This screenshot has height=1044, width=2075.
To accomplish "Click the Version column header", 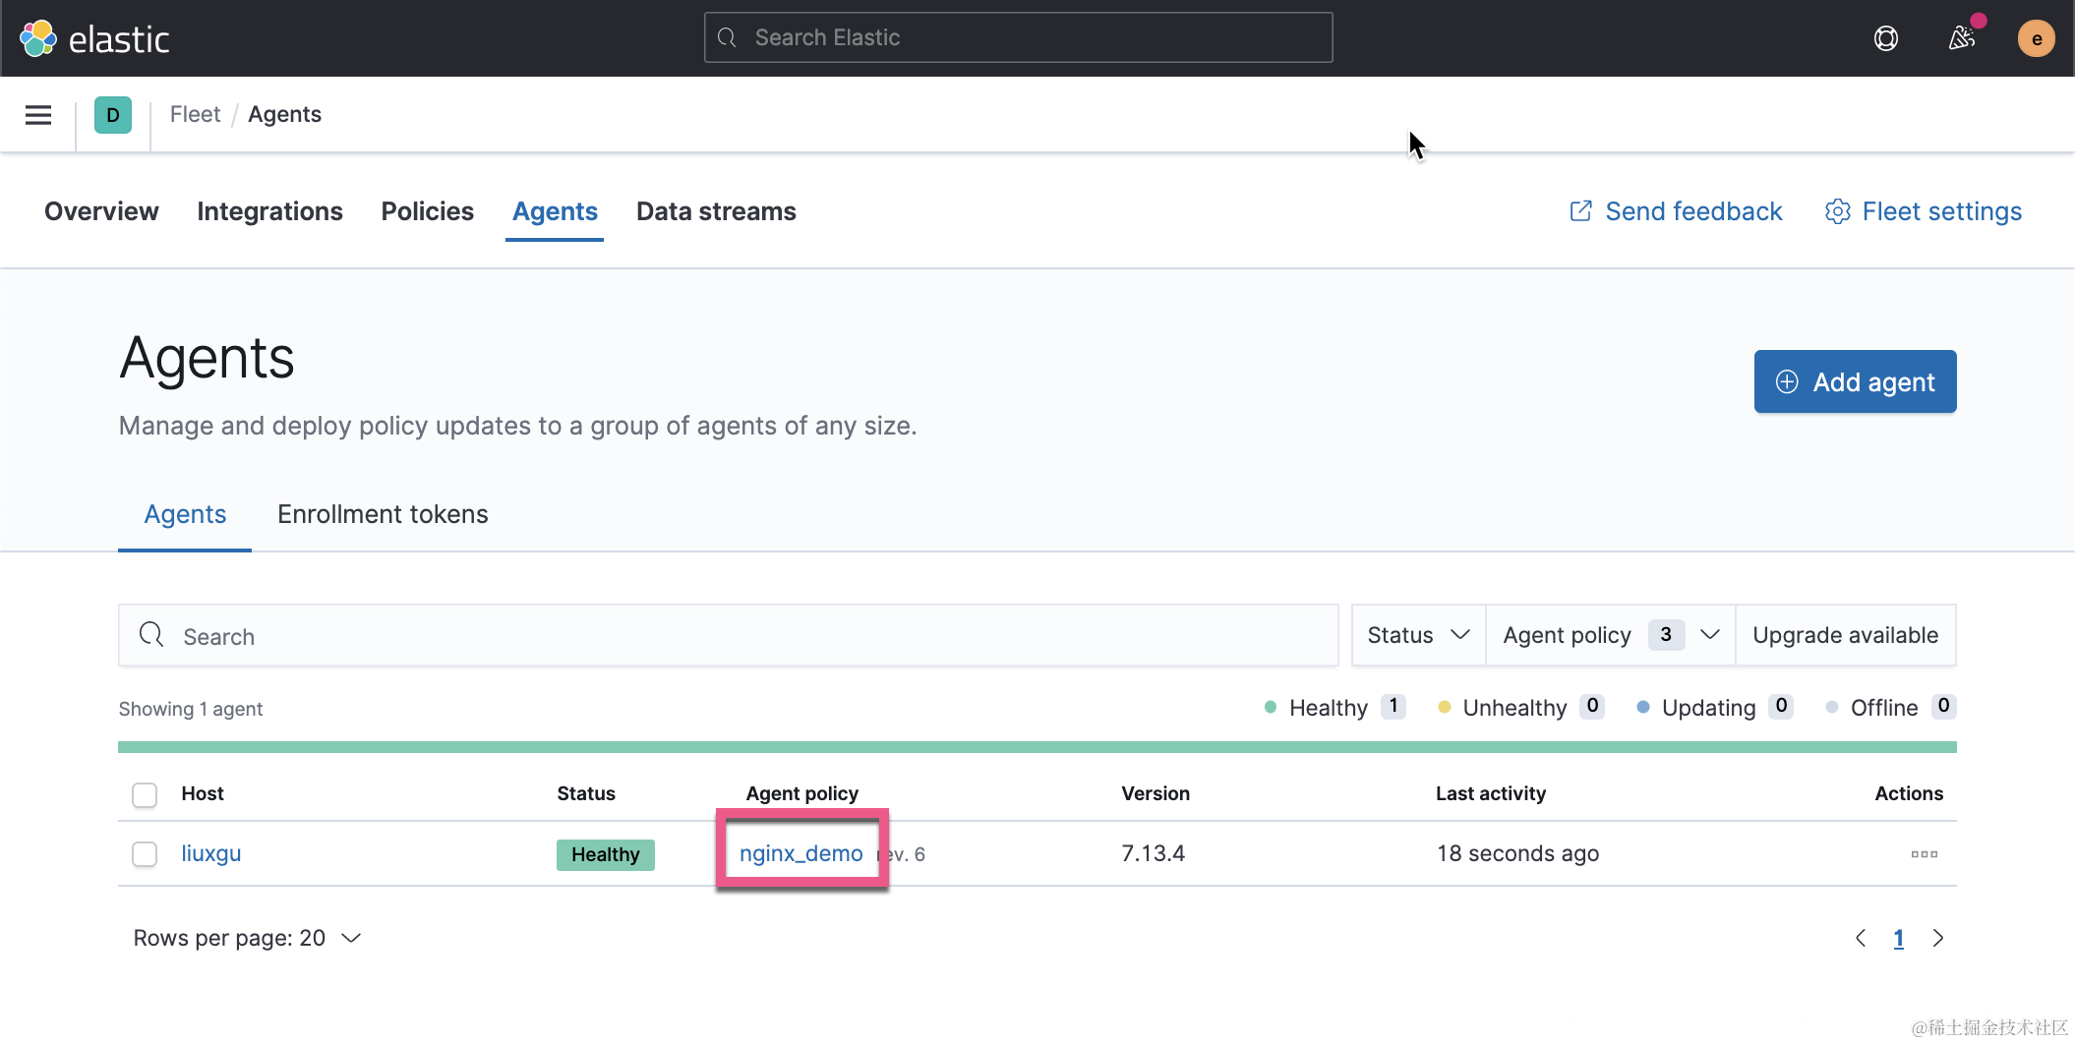I will (1156, 794).
